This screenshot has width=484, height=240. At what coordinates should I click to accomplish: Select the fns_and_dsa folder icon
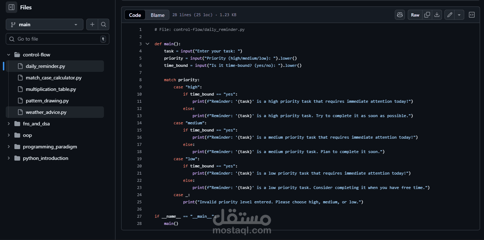click(x=17, y=124)
